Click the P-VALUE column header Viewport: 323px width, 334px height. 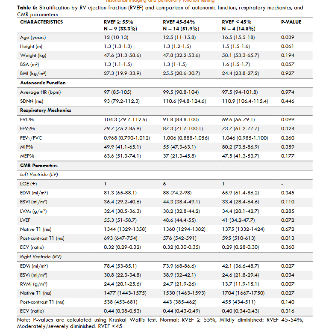(291, 22)
